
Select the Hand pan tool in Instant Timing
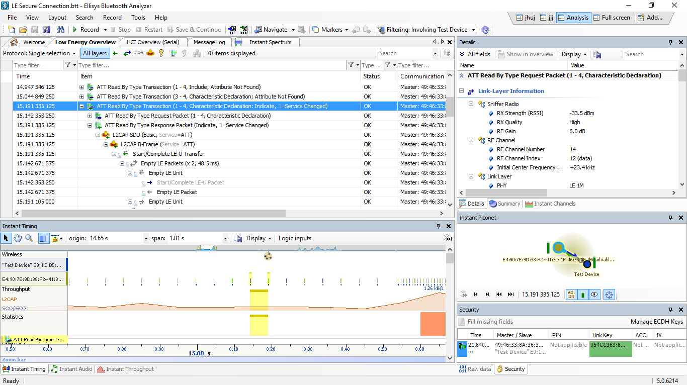pyautogui.click(x=17, y=238)
